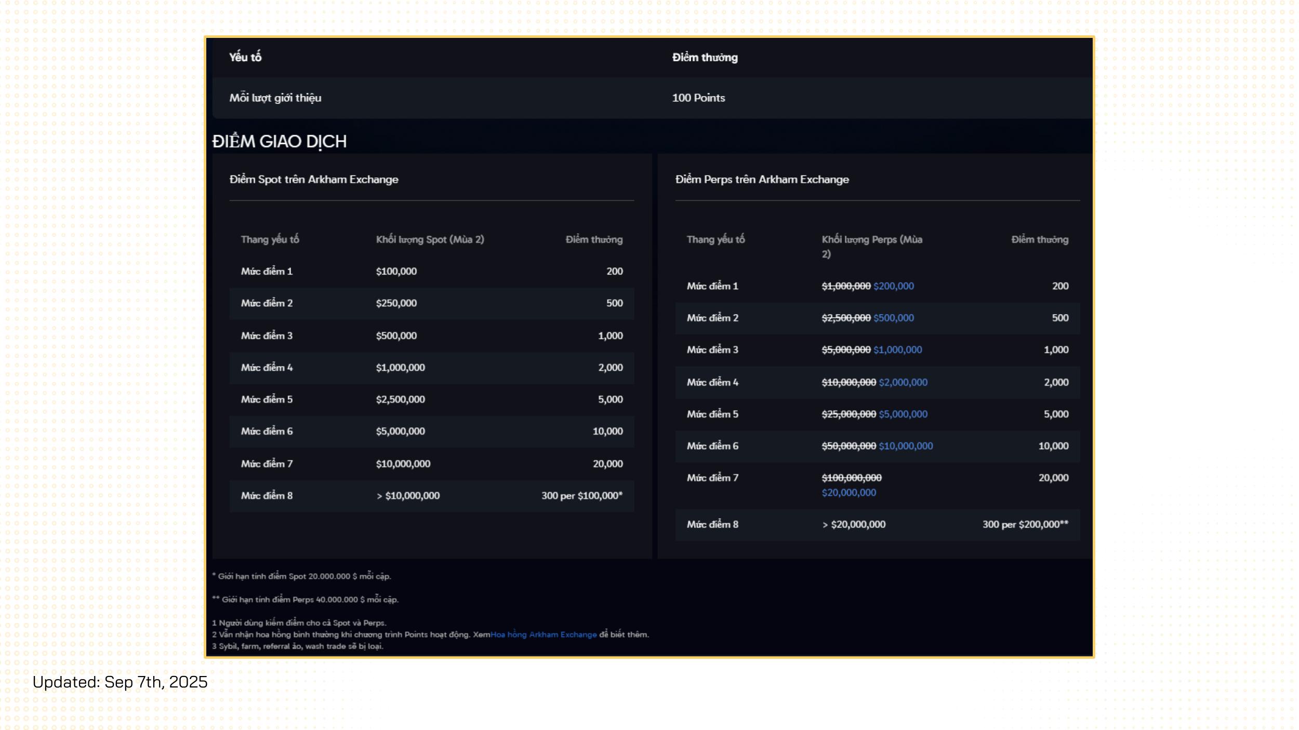Click 'Khối lượng Spot (Mùa 2)' column header
The image size is (1299, 730).
[x=430, y=239]
